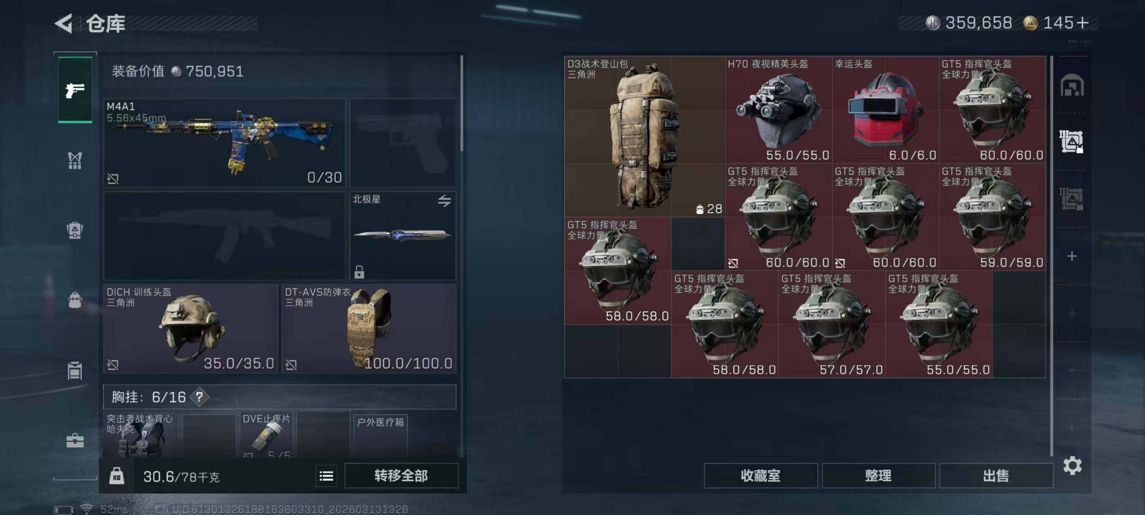This screenshot has width=1145, height=515.
Task: Click the equipped M4A1 rifle slot
Action: [225, 143]
